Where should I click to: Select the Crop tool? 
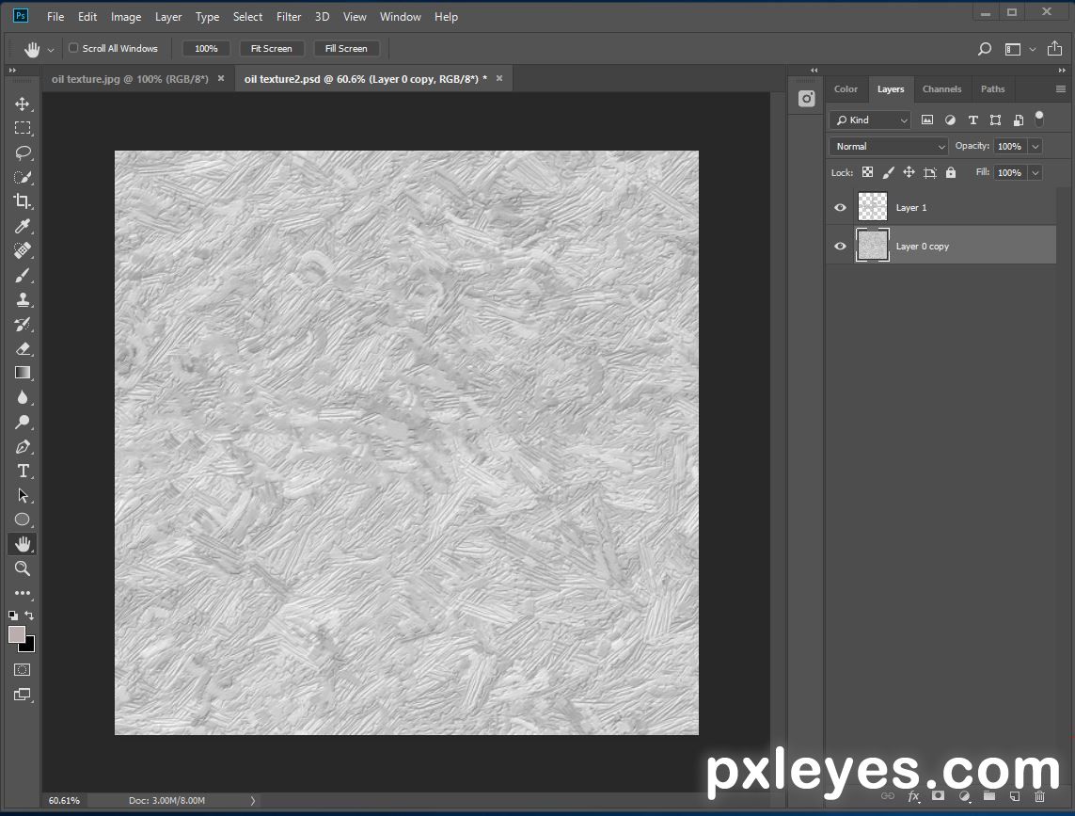click(23, 201)
